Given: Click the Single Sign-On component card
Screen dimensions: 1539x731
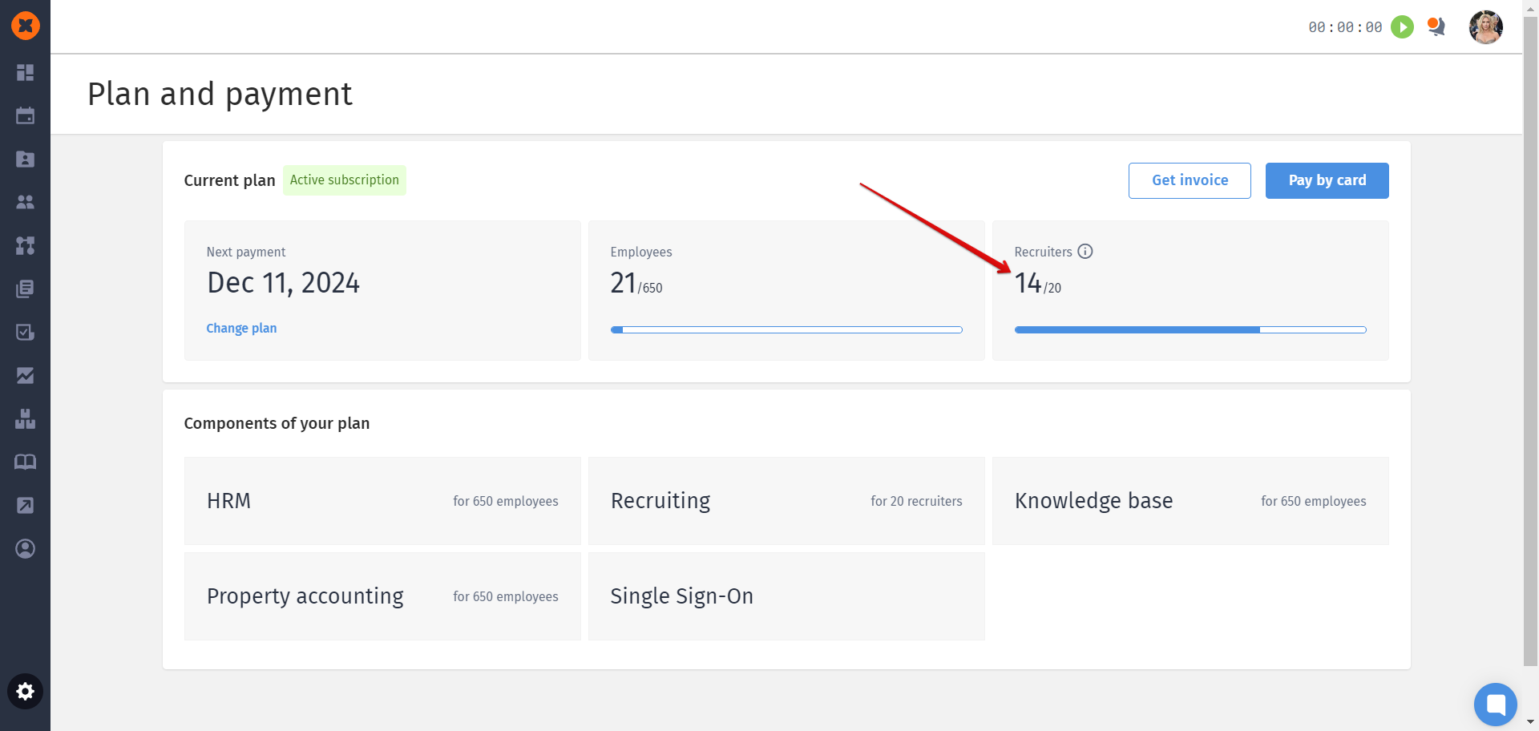Looking at the screenshot, I should (x=786, y=596).
